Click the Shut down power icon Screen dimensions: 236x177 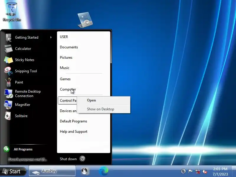click(82, 159)
